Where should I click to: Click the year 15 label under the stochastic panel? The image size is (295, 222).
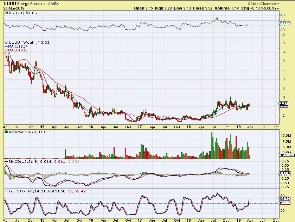42,220
